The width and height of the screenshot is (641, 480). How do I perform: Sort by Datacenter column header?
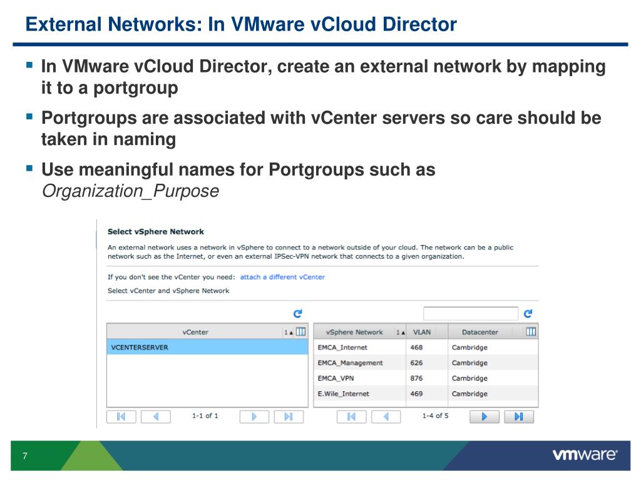pyautogui.click(x=480, y=332)
